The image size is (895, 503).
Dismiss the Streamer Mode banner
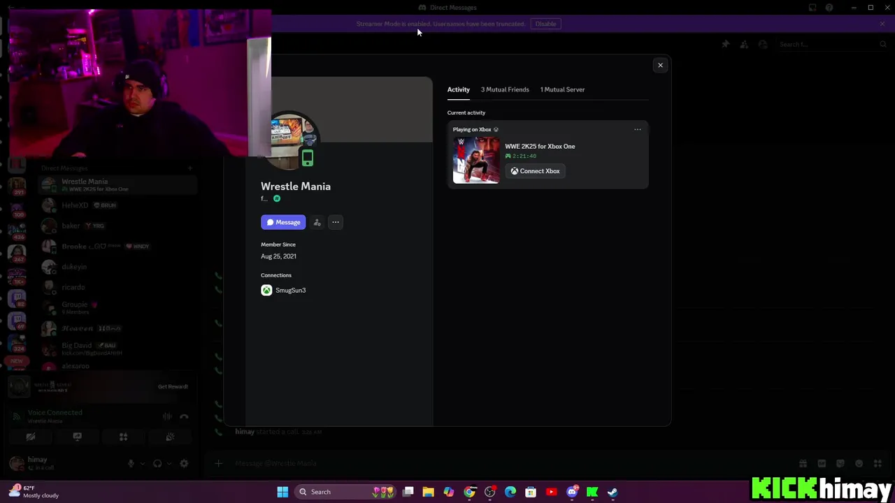[x=882, y=24]
